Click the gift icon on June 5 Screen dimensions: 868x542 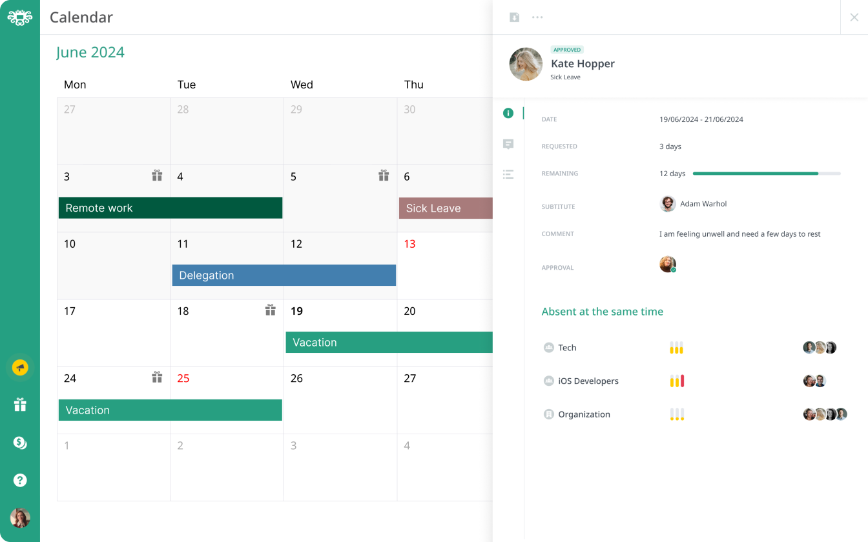tap(384, 176)
